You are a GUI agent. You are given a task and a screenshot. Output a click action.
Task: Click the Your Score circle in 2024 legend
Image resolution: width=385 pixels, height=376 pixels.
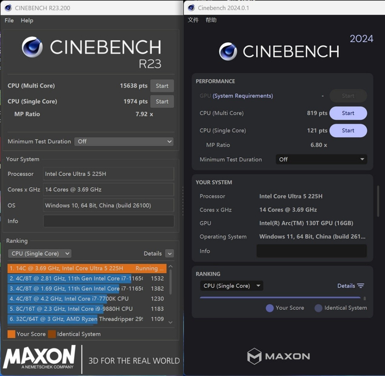(x=269, y=308)
